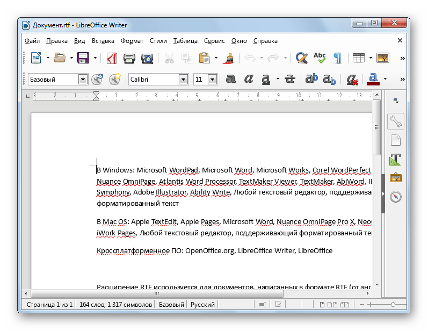Open the folder Open File icon

[x=60, y=58]
